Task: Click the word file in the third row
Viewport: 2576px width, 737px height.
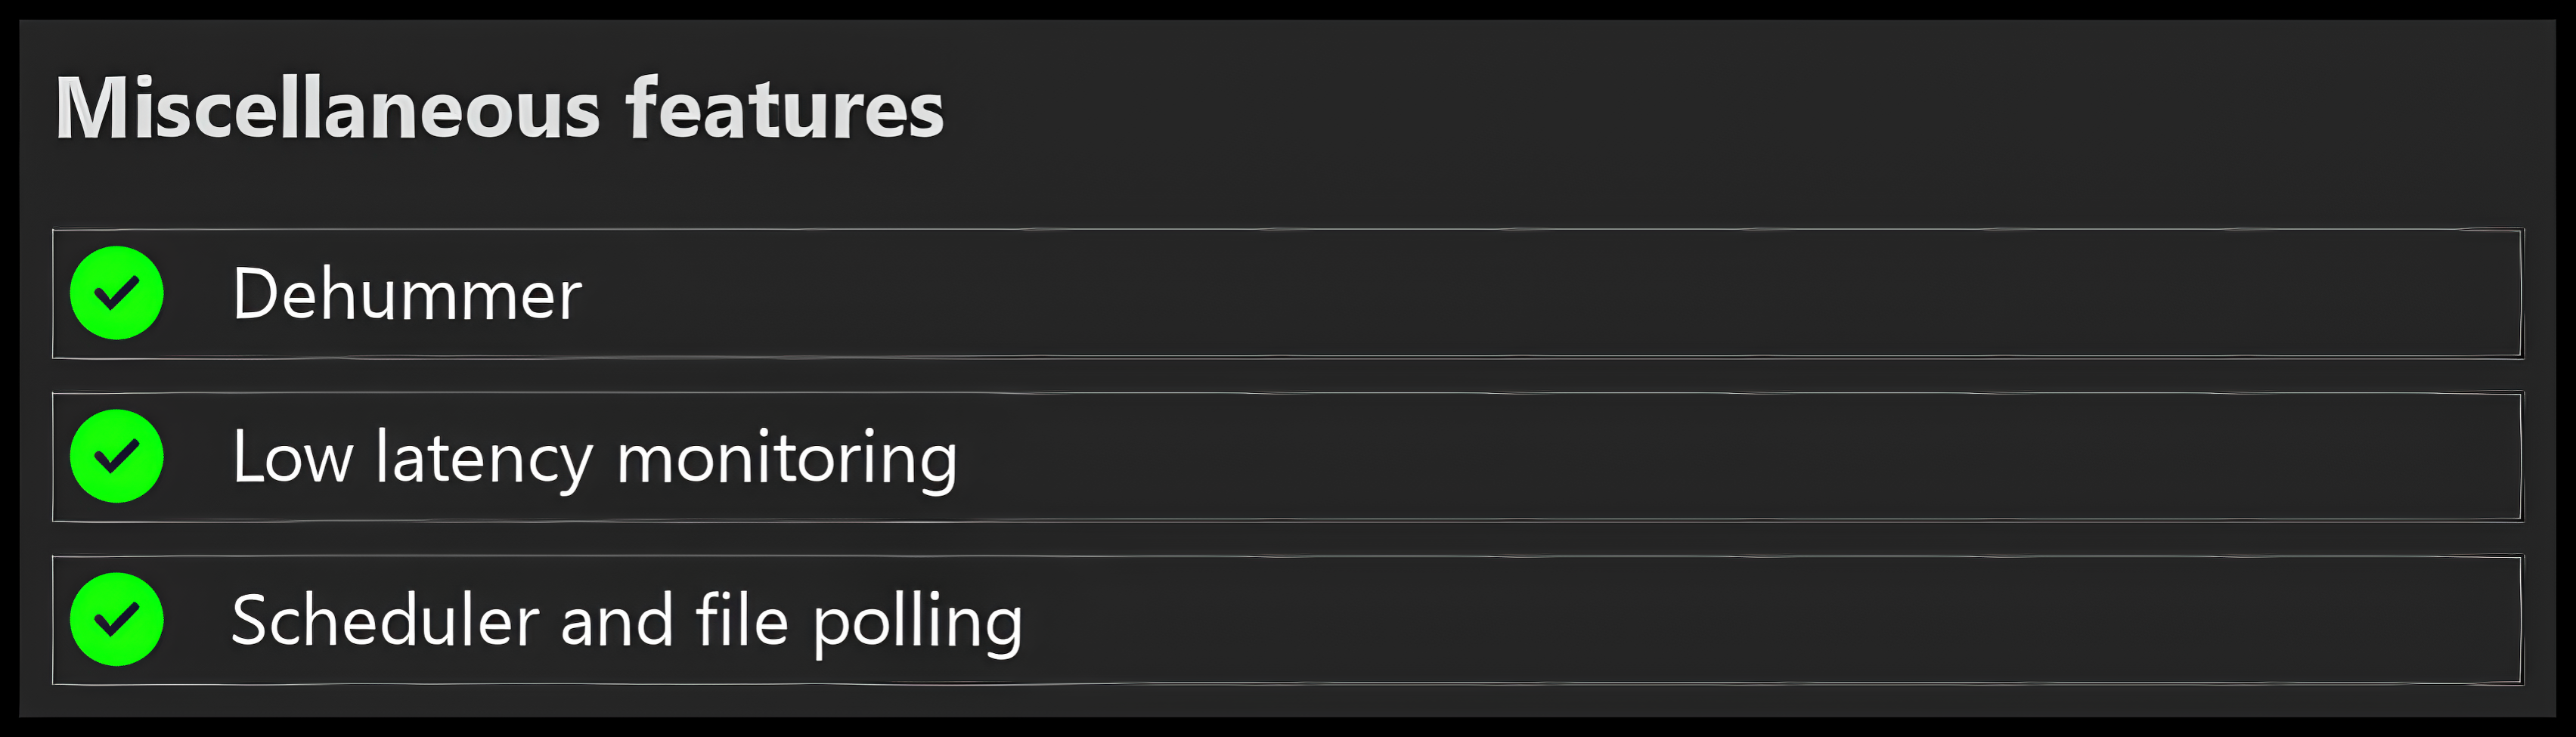Action: [x=742, y=618]
